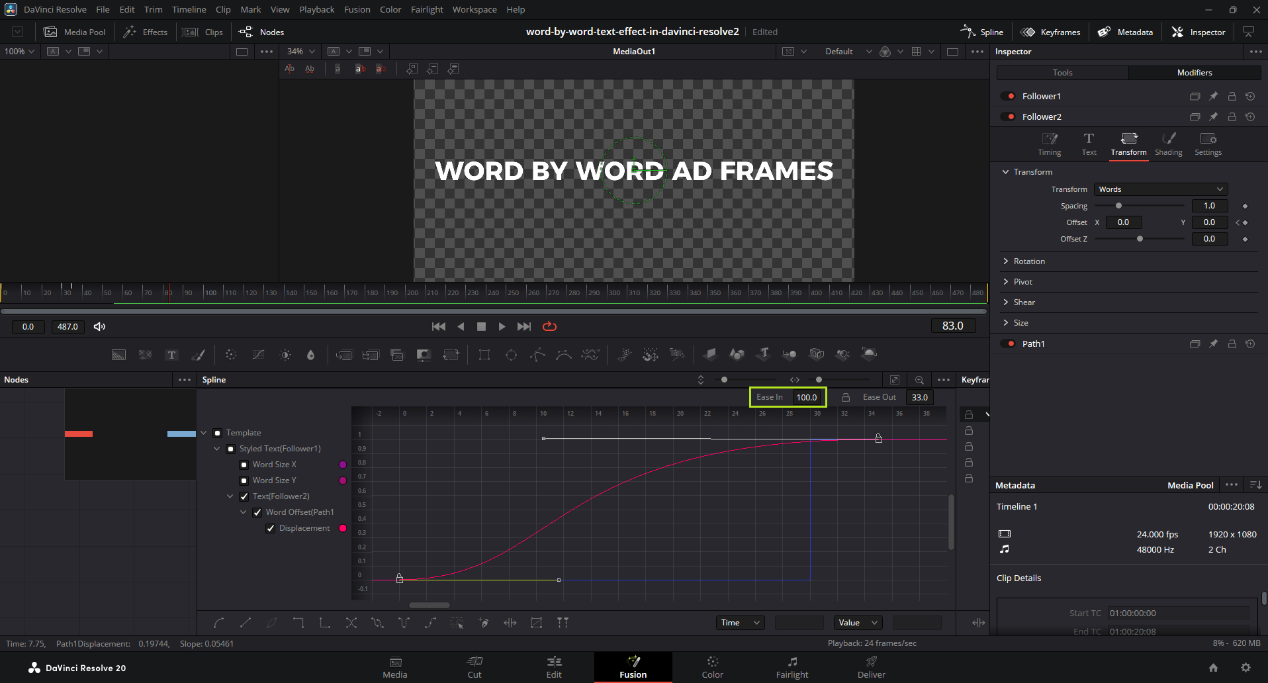Click the audio mute speaker icon
The image size is (1268, 683).
pos(99,326)
